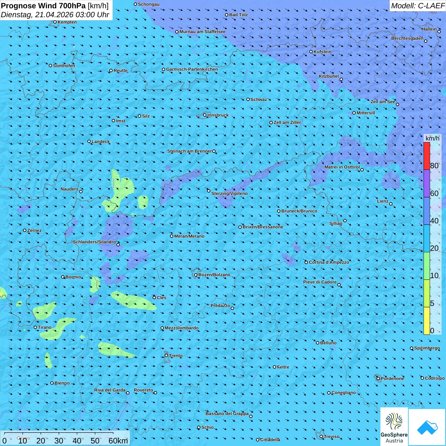446x446 pixels.
Task: Click the 'Reutte' label
Action: pos(120,70)
